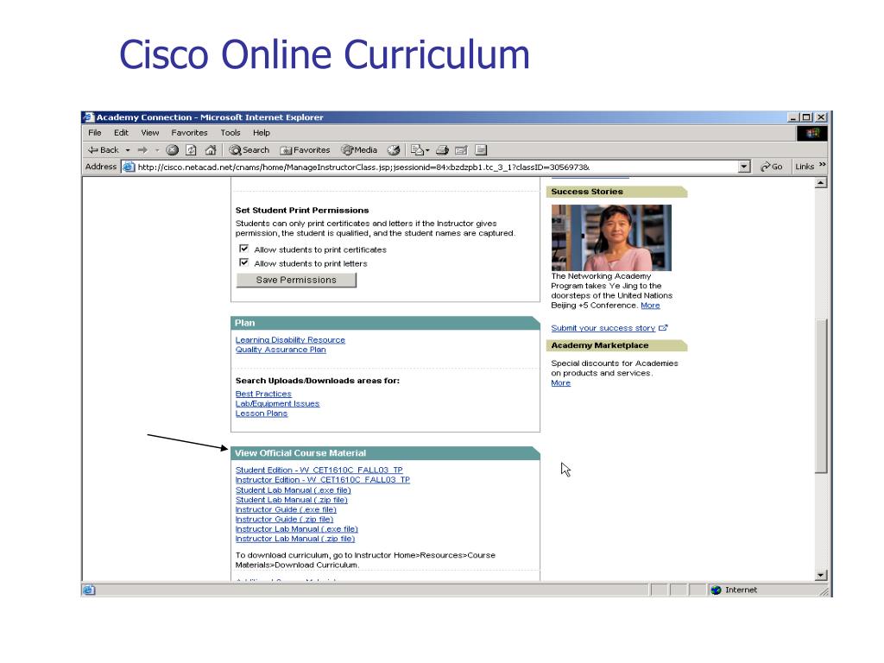Screen dimensions: 884x663
Task: Click the scrollbar up arrow
Action: pos(822,183)
